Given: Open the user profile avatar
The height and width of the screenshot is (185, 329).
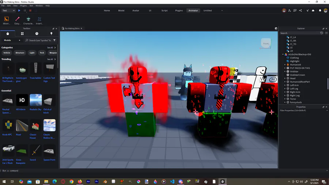Looking at the screenshot, I should (x=325, y=11).
